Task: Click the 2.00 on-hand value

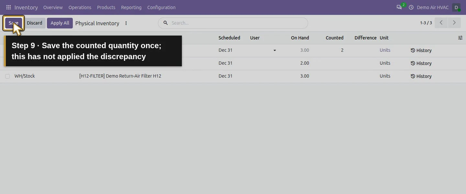Action: pos(305,63)
